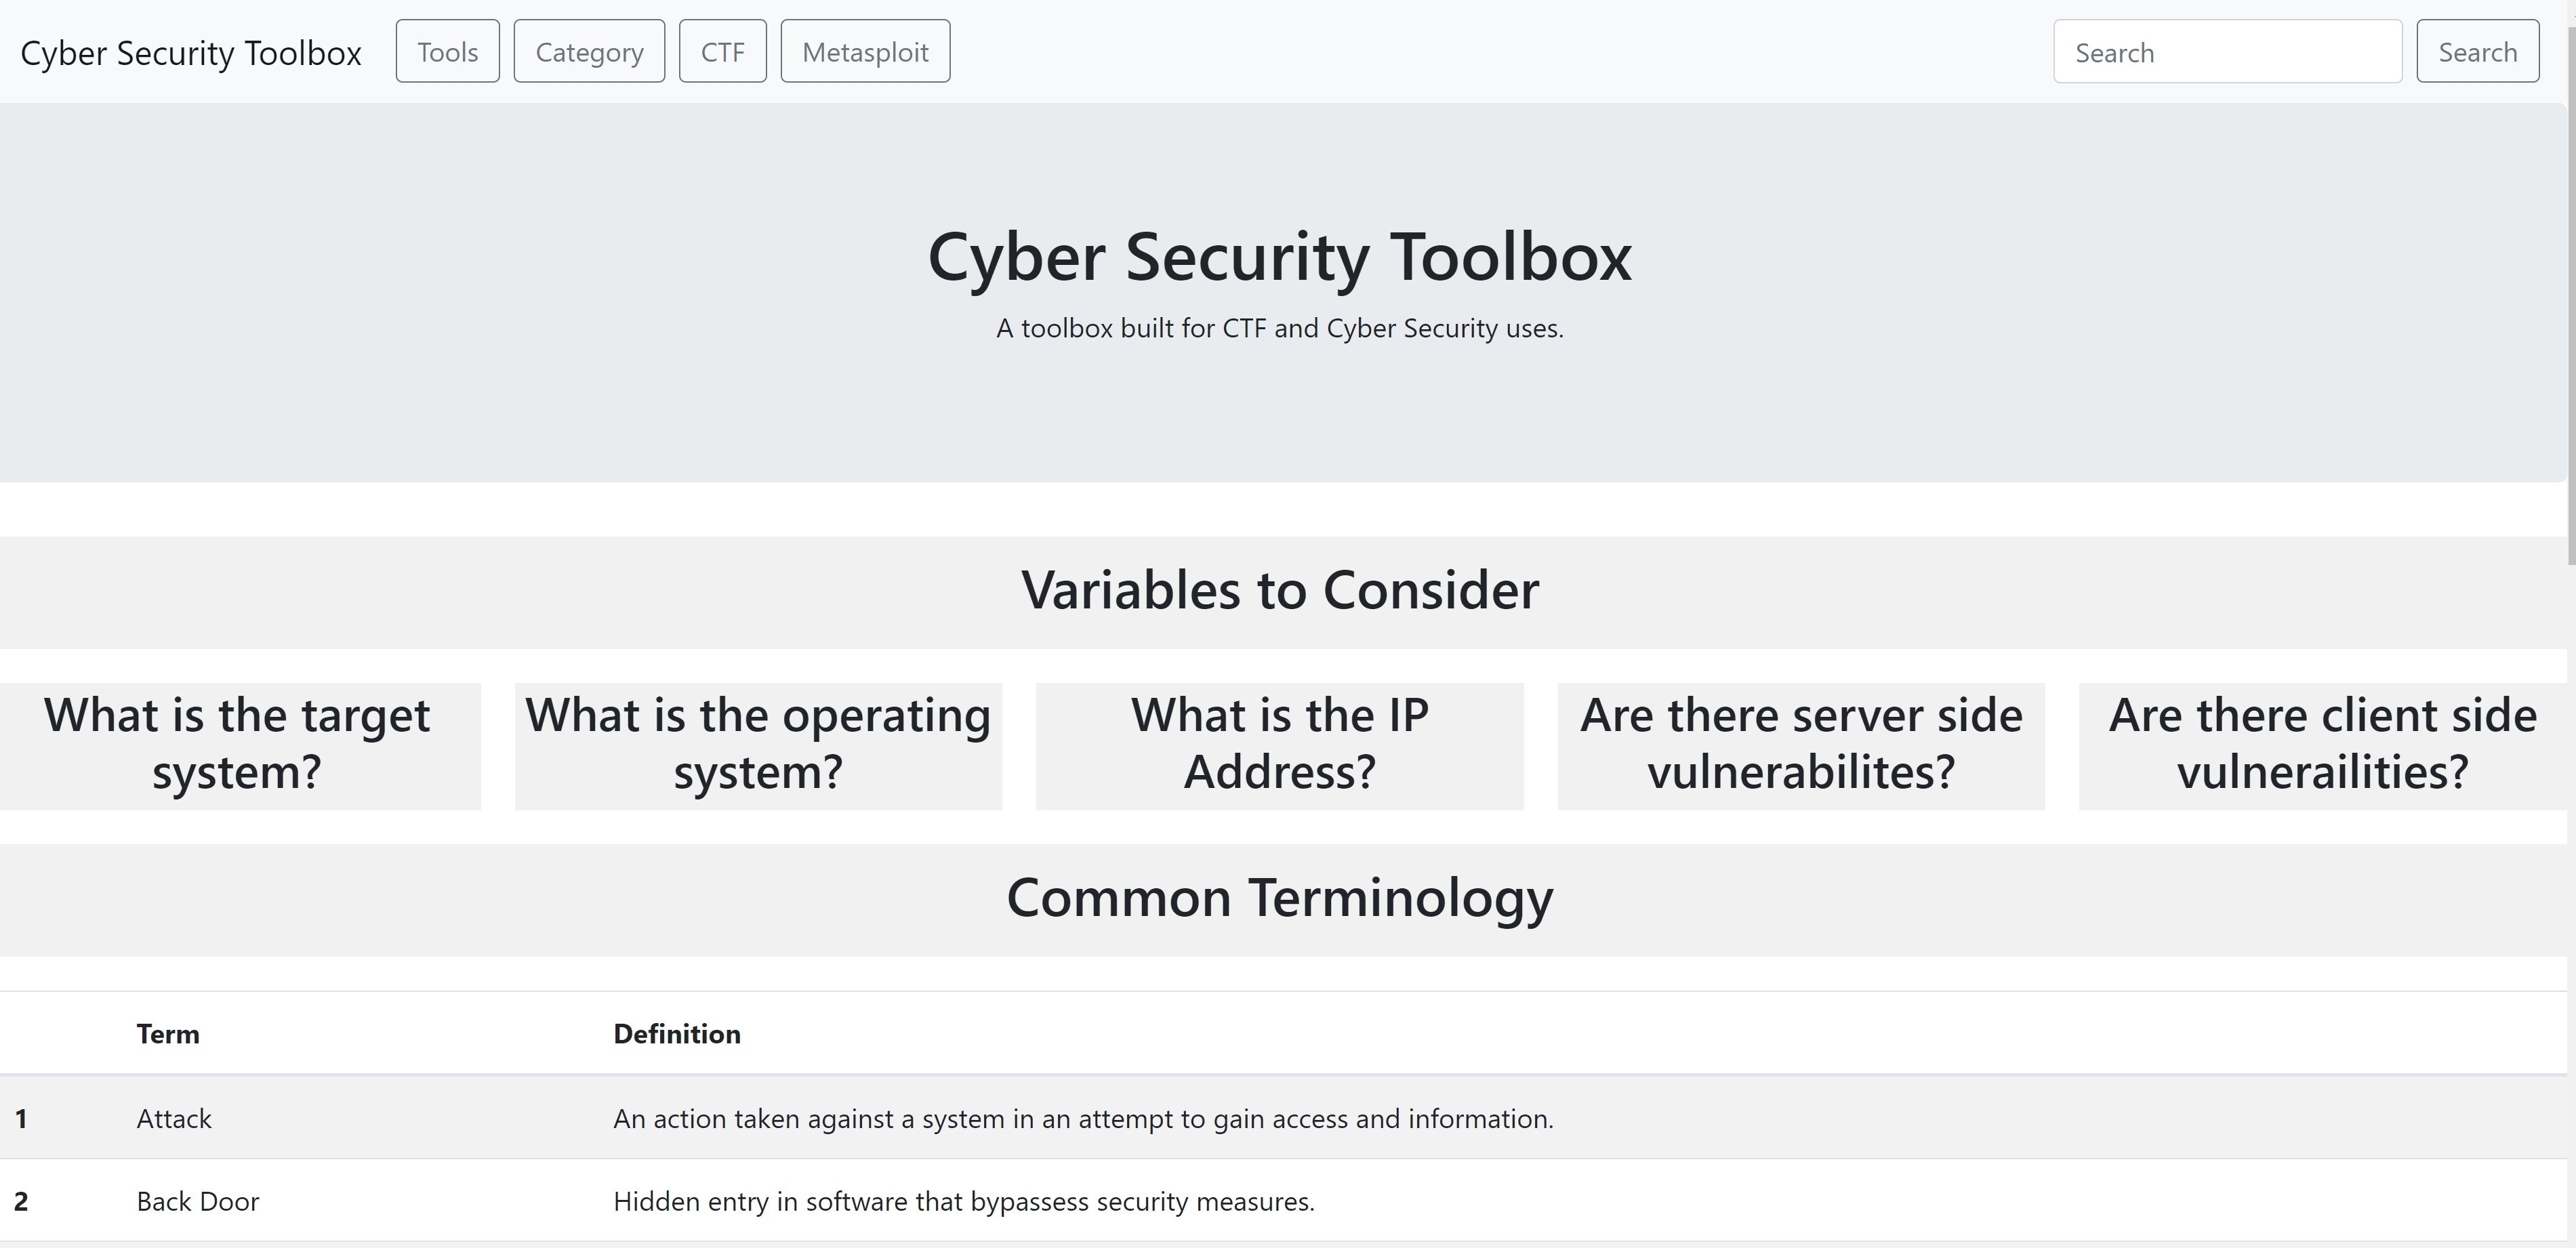Click the 'Variables to Consider' heading
This screenshot has height=1248, width=2576.
[x=1279, y=590]
